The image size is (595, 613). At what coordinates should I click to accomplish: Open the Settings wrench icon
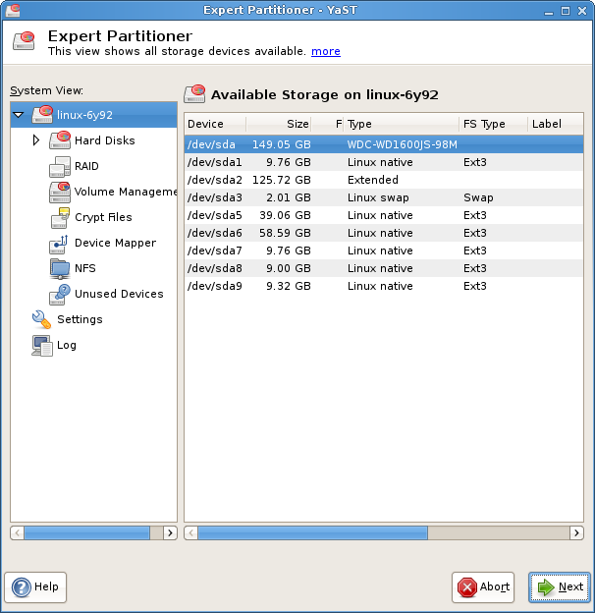pyautogui.click(x=41, y=319)
